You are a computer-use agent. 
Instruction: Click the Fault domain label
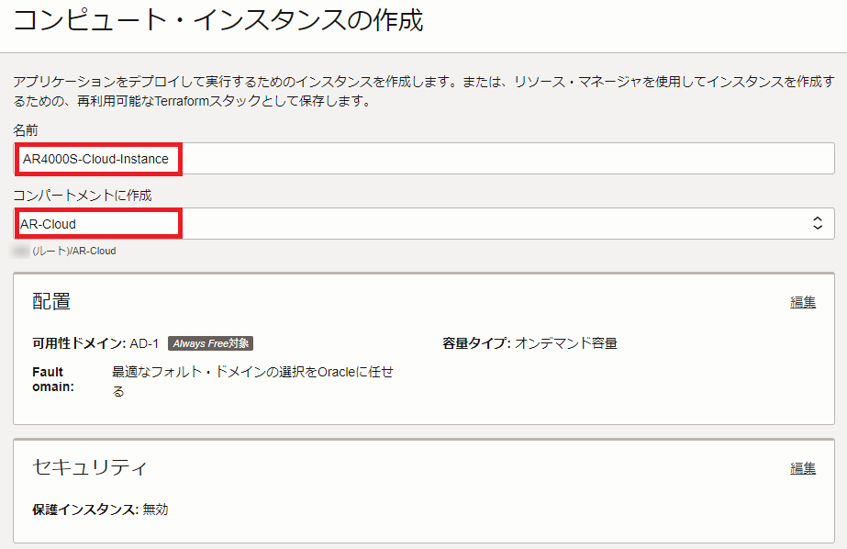click(52, 379)
